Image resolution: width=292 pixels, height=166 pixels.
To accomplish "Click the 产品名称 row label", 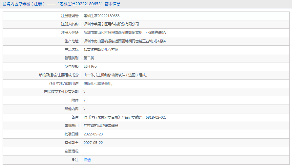I will (x=72, y=50).
